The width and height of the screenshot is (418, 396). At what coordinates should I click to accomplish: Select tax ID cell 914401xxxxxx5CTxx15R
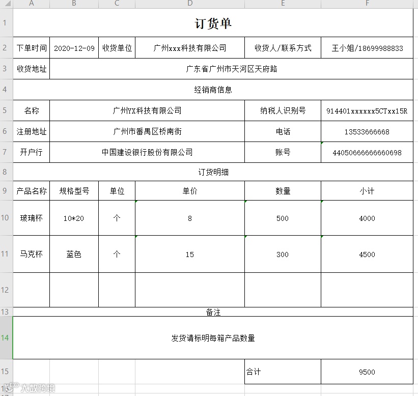(367, 110)
